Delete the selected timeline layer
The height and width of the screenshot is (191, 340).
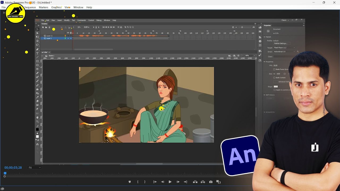(x=49, y=27)
